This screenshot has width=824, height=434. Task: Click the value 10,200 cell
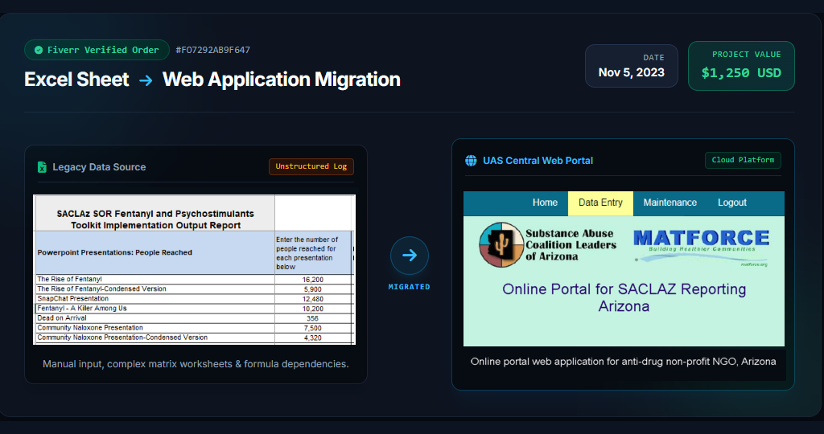(313, 309)
